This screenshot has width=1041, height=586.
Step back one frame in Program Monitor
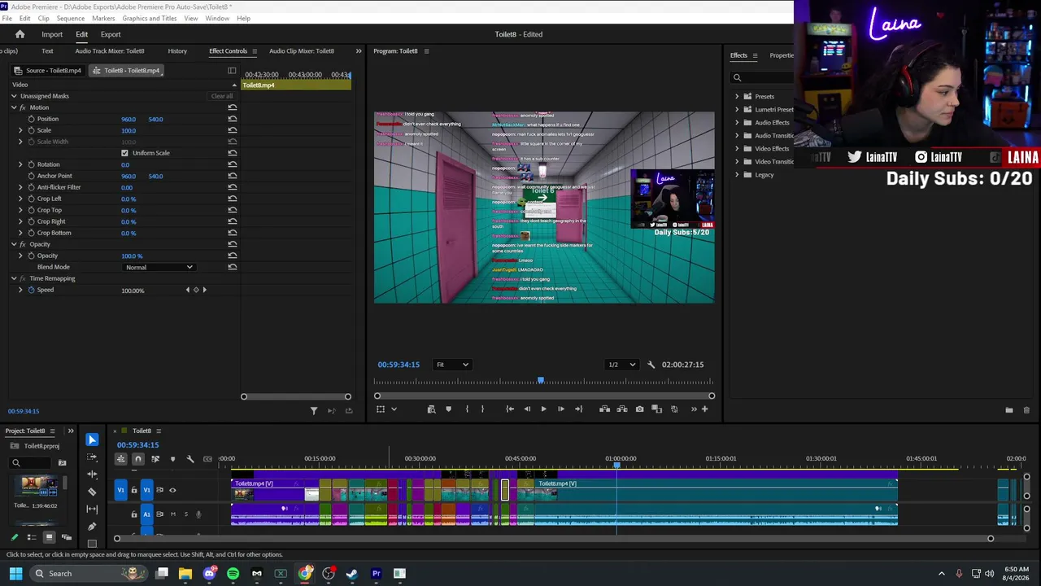point(527,409)
